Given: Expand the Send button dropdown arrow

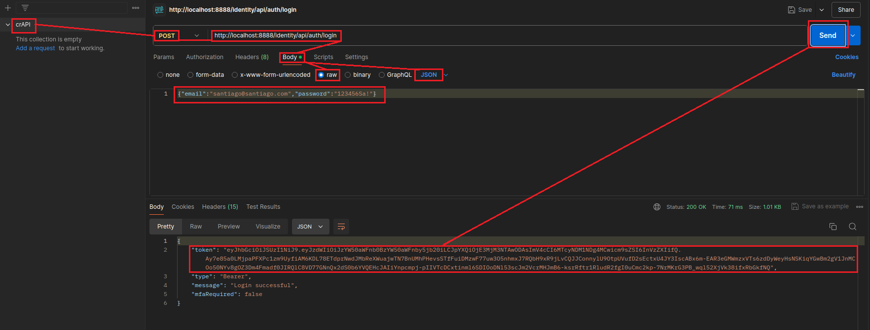Looking at the screenshot, I should click(x=853, y=35).
